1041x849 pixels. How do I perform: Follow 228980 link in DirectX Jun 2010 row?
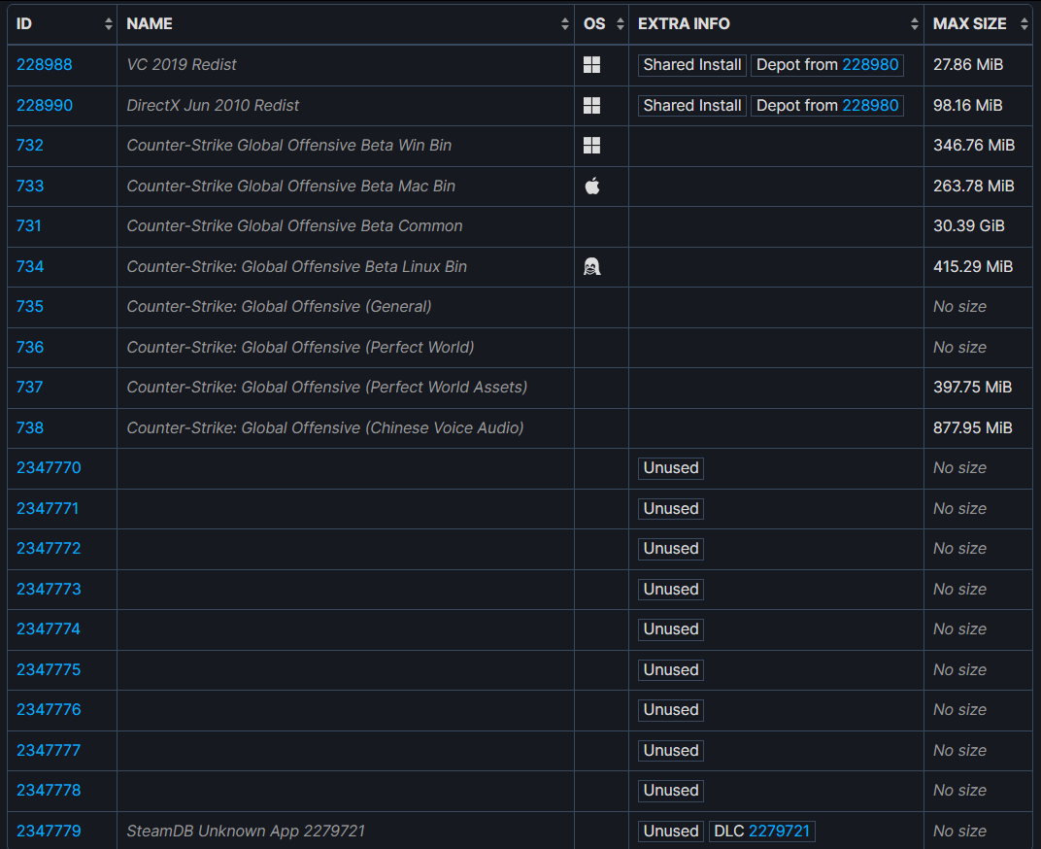tap(870, 105)
